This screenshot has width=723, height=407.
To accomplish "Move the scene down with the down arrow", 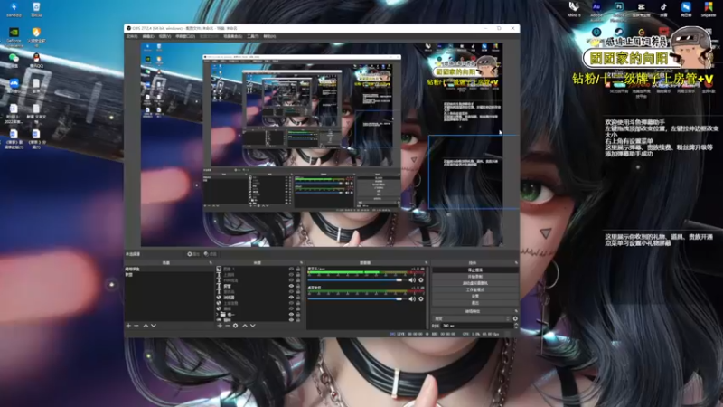I will [x=154, y=326].
